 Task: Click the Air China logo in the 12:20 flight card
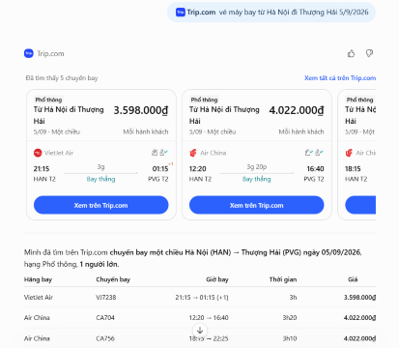[193, 153]
